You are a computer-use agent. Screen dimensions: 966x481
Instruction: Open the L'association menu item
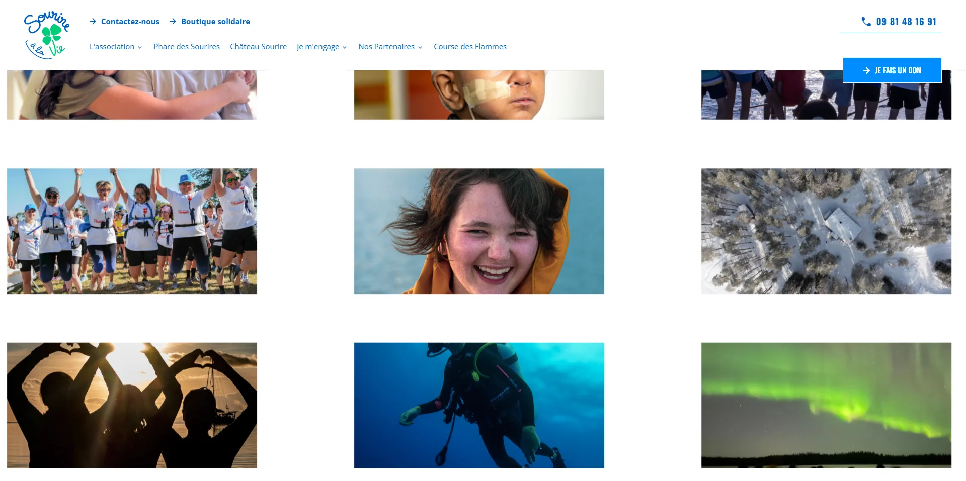pos(112,47)
